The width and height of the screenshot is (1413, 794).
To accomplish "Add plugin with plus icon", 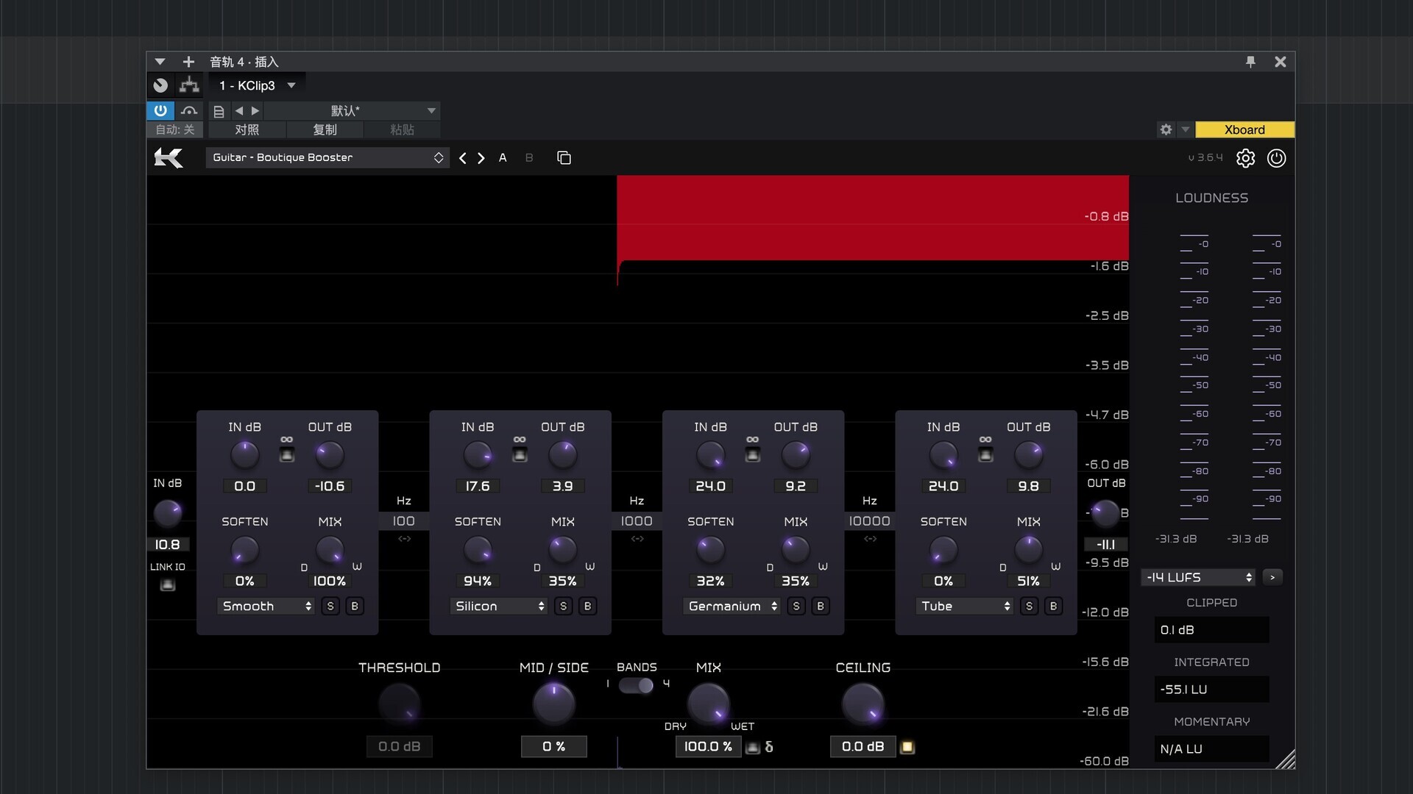I will [188, 62].
